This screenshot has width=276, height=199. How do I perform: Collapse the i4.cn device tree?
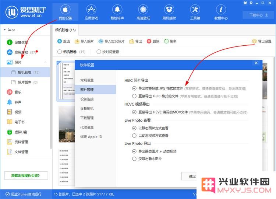click(4, 30)
